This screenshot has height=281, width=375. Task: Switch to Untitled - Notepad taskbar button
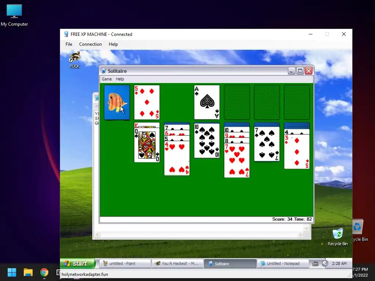pyautogui.click(x=283, y=263)
